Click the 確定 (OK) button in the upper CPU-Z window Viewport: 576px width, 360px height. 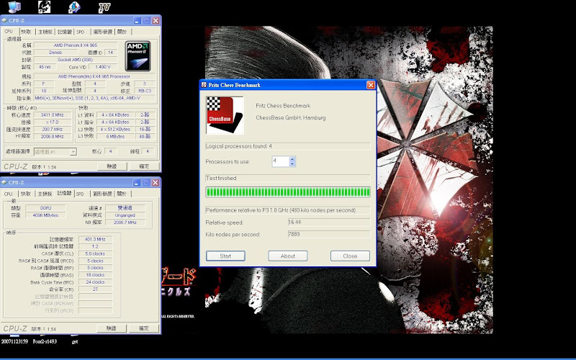pos(144,166)
